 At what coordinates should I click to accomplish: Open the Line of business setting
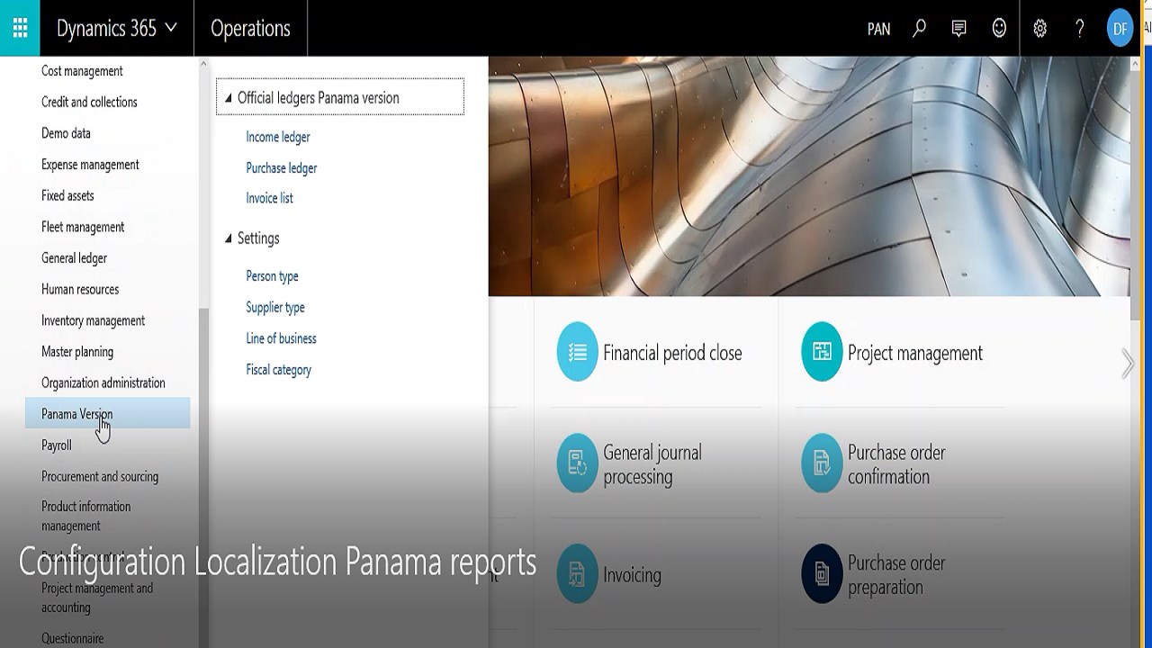281,338
